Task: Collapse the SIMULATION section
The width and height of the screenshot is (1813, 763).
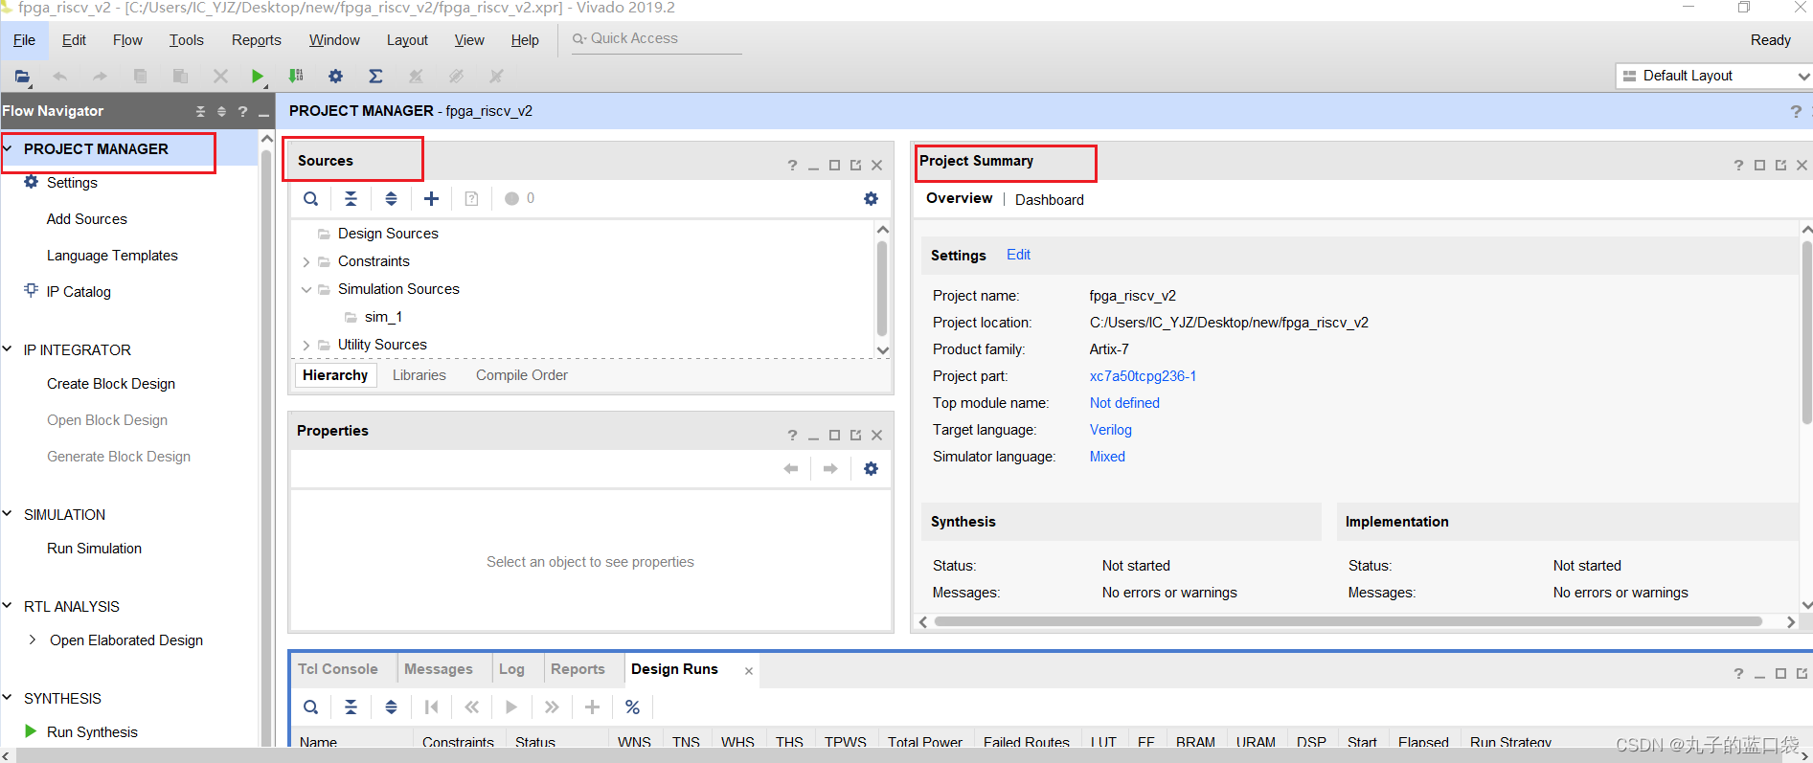Action: click(8, 514)
